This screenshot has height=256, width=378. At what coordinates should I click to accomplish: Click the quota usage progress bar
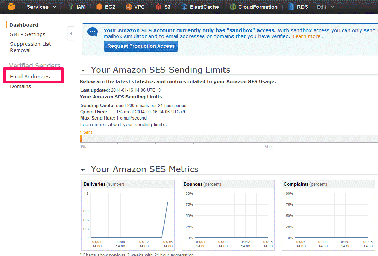(x=229, y=139)
